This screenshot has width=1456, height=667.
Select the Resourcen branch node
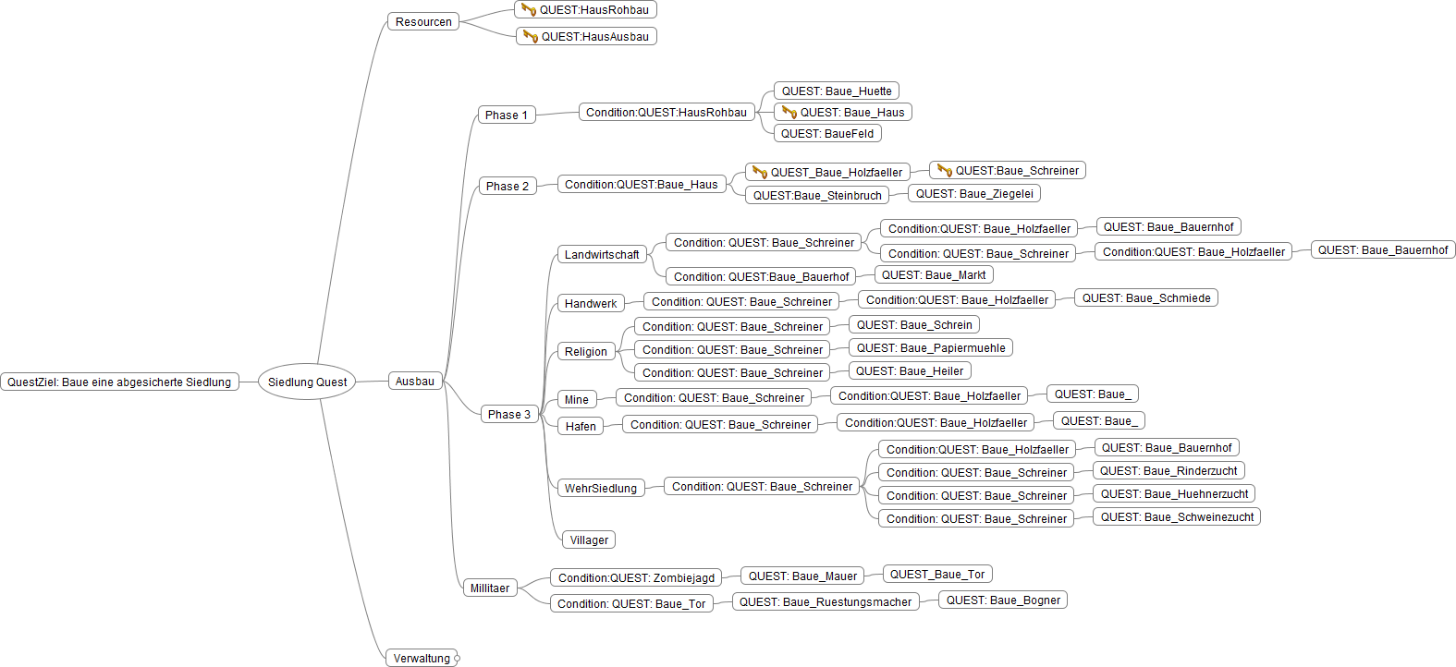point(423,22)
